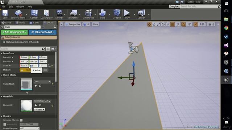Viewport: 232px width, 130px height.
Task: Click the Launch toolbar icon
Action: tap(141, 14)
